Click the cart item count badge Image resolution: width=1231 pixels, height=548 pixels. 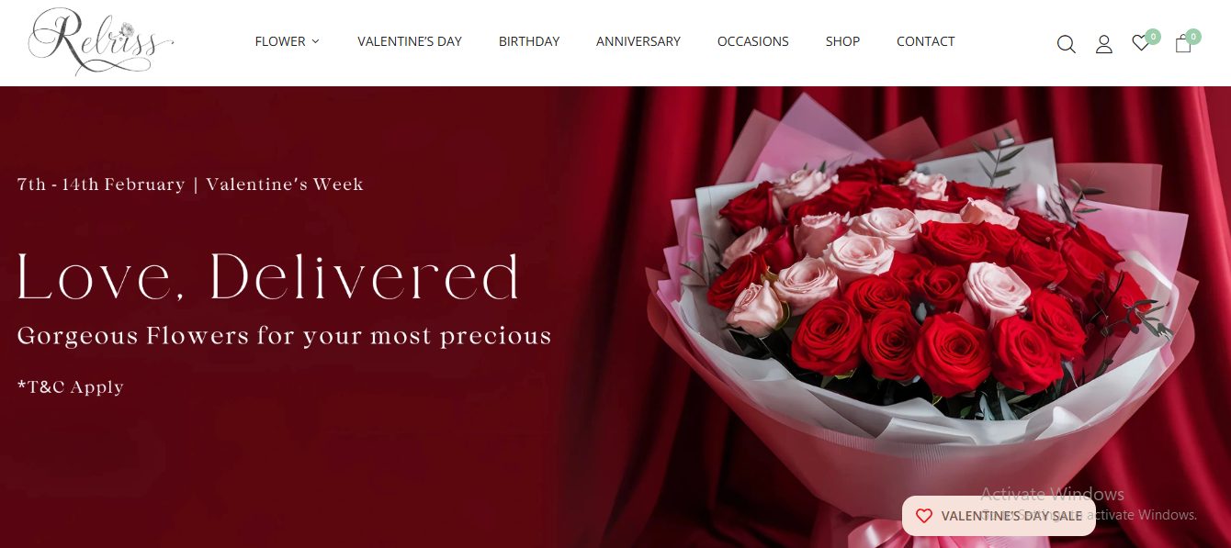tap(1193, 37)
